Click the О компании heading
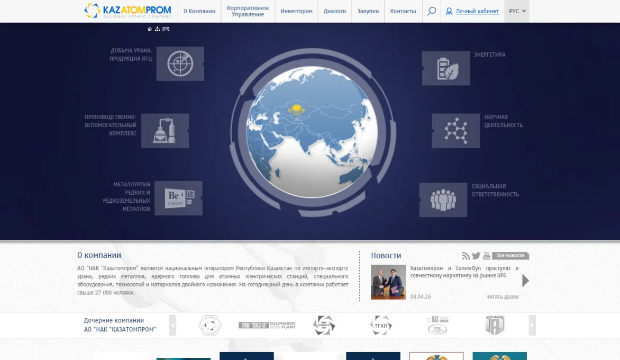Screen dimensions: 620x360 click(x=99, y=255)
